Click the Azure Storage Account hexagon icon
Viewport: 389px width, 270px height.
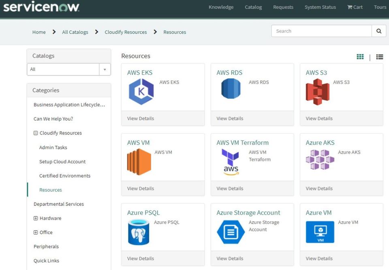pos(231,232)
